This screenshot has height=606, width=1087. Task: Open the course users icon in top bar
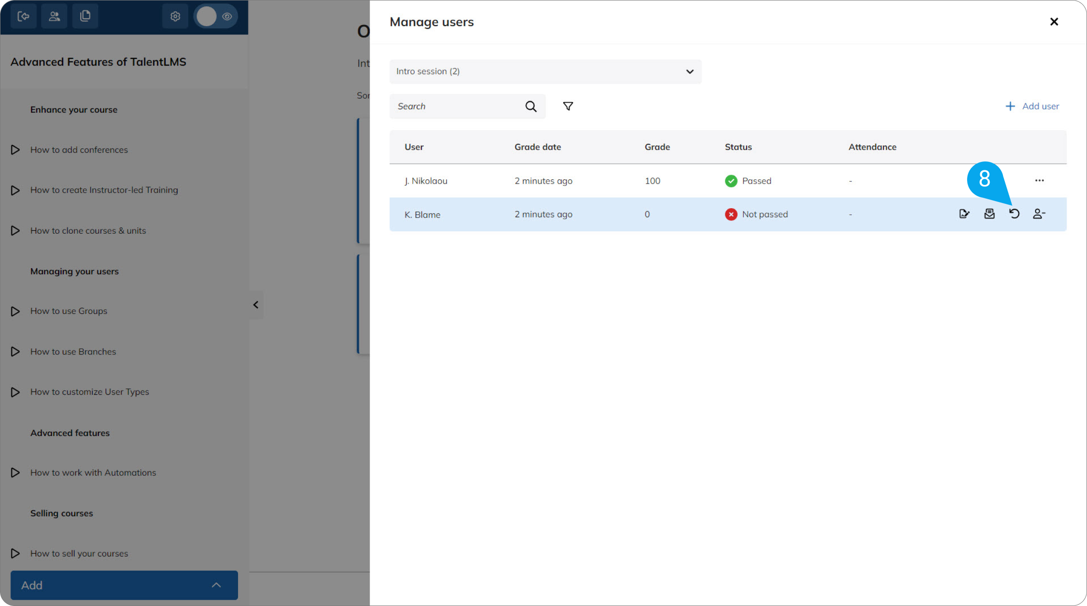pos(54,17)
